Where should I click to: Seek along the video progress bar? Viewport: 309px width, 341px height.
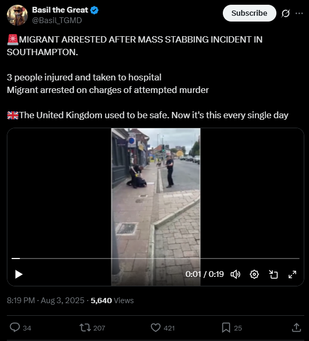[155, 259]
